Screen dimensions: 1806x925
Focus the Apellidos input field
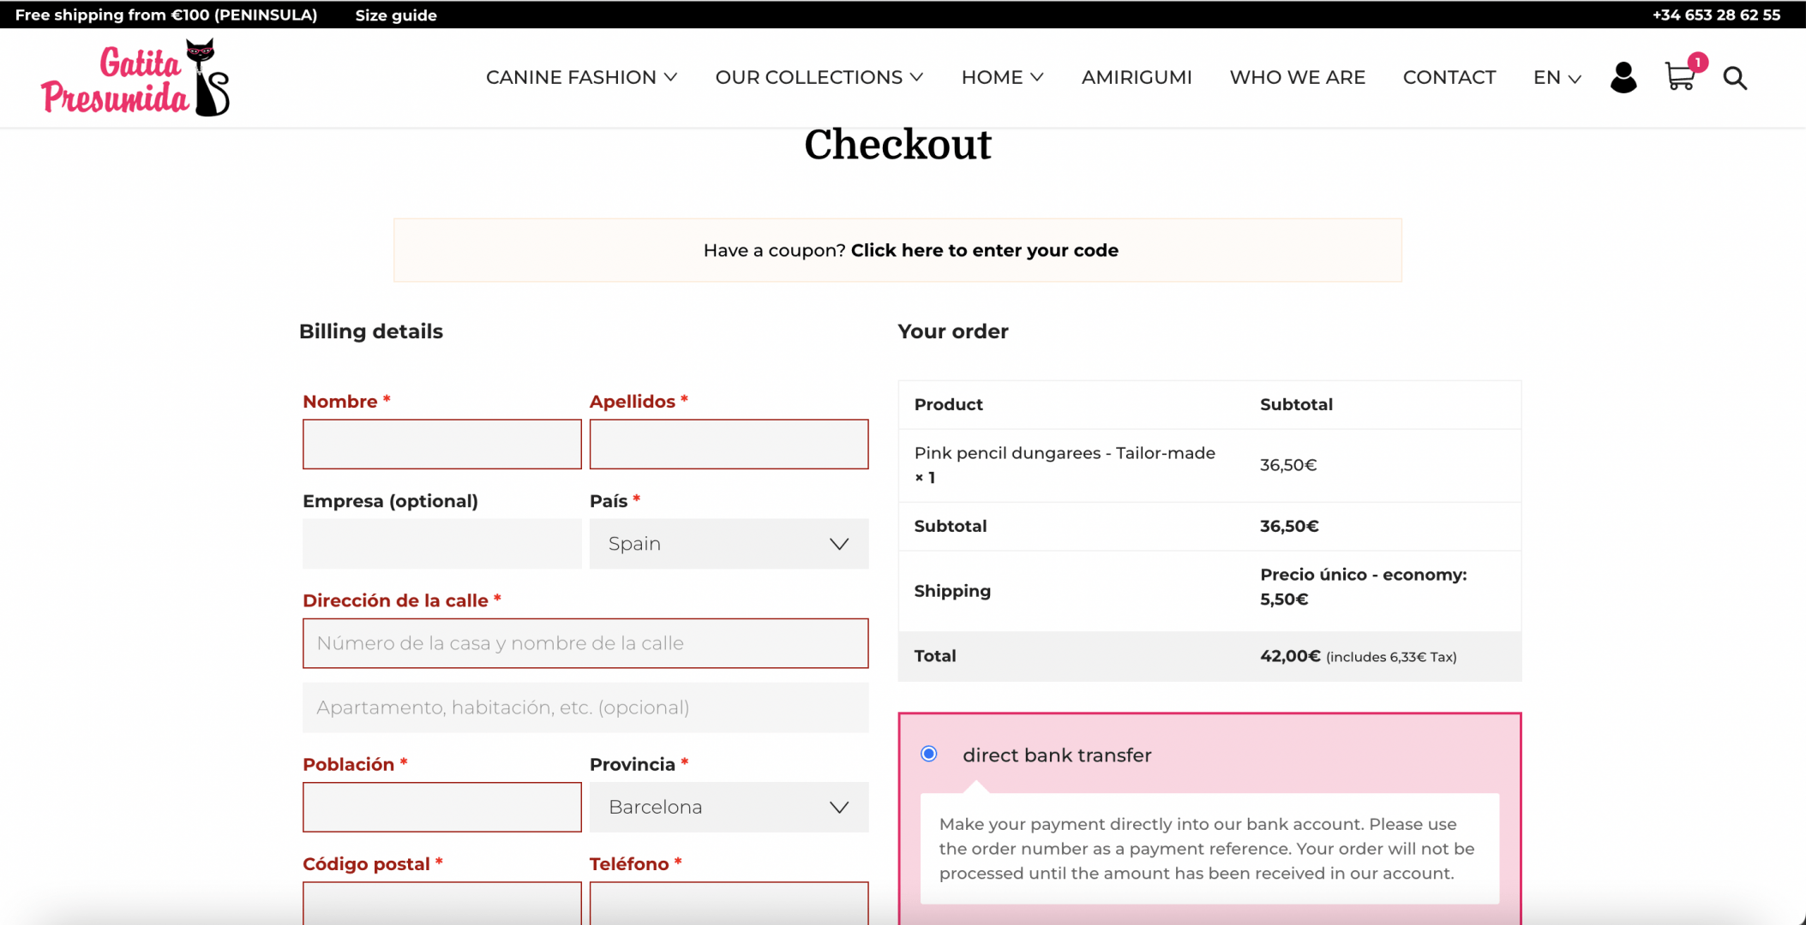tap(729, 444)
